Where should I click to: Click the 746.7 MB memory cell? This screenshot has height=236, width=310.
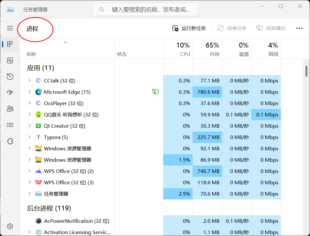click(207, 171)
